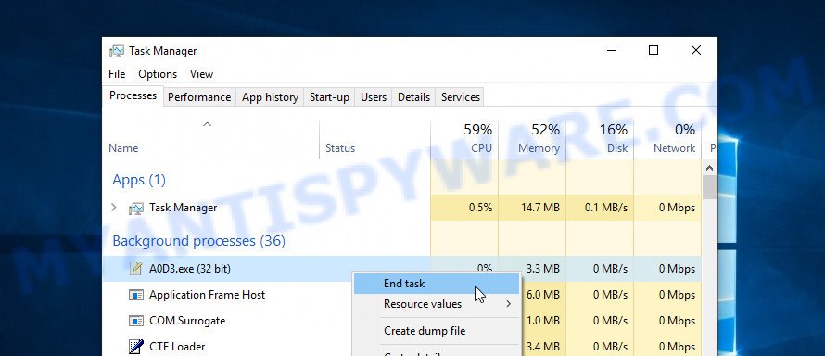
Task: Click the Background processes (36) heading
Action: [x=199, y=241]
